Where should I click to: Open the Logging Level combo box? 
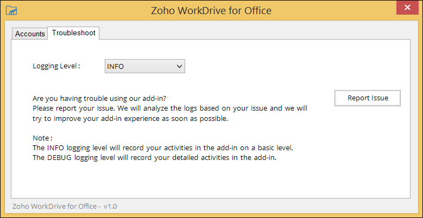(144, 66)
